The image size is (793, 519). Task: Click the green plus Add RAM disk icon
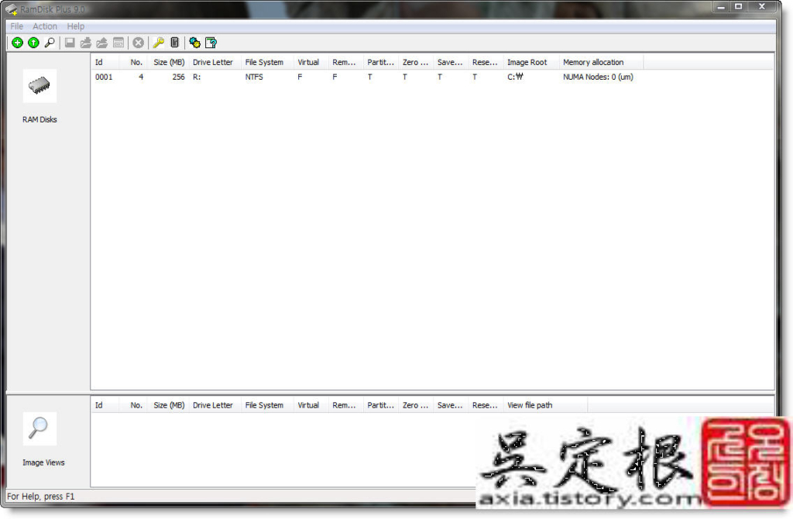(17, 43)
